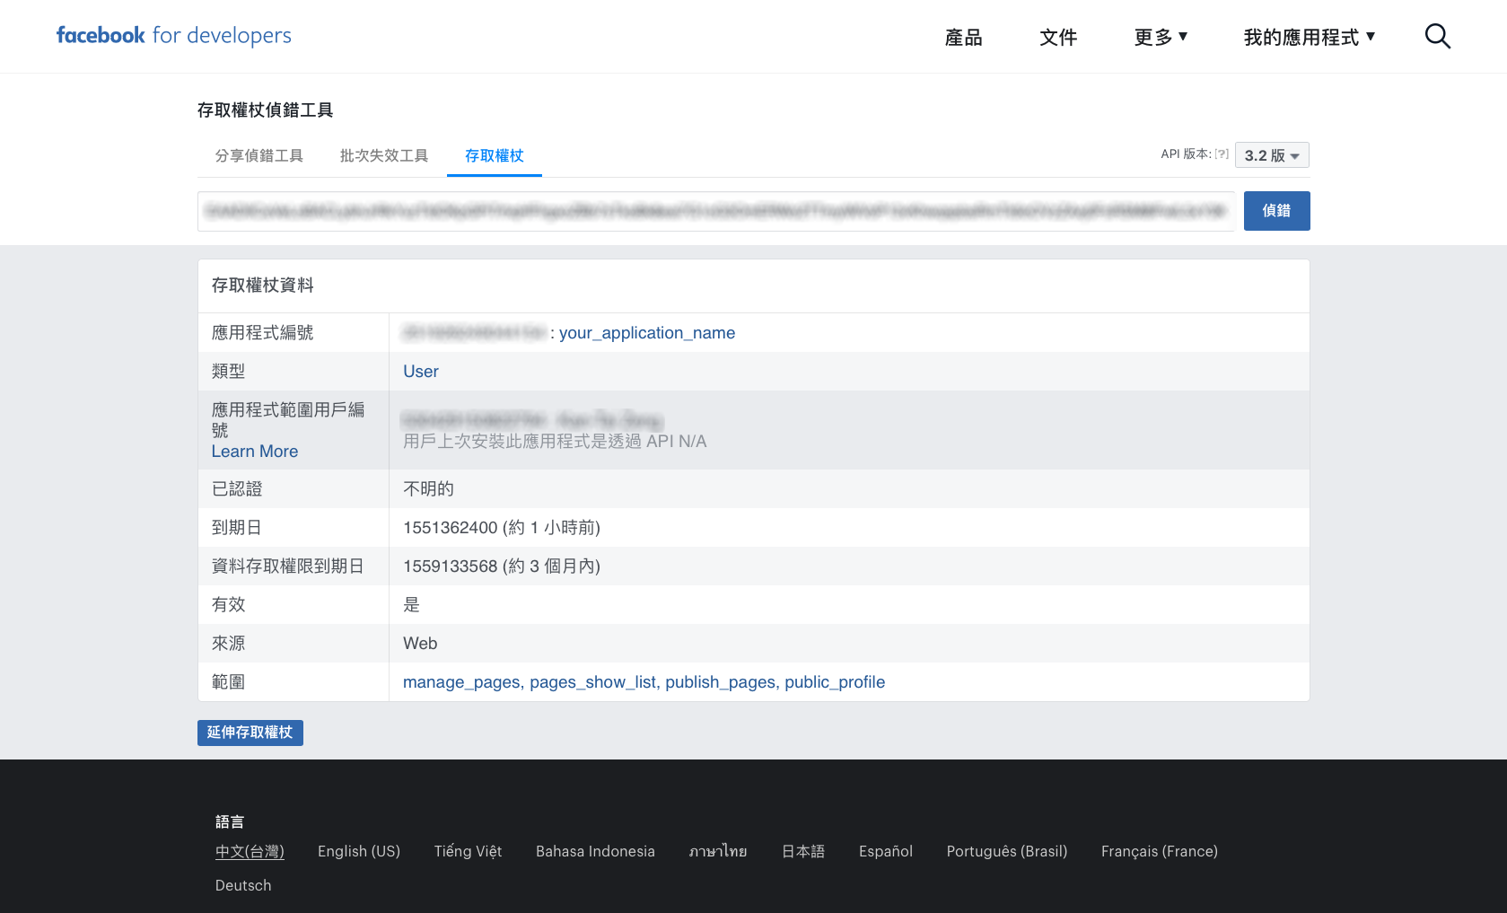
Task: Focus the access token input field
Action: click(716, 211)
